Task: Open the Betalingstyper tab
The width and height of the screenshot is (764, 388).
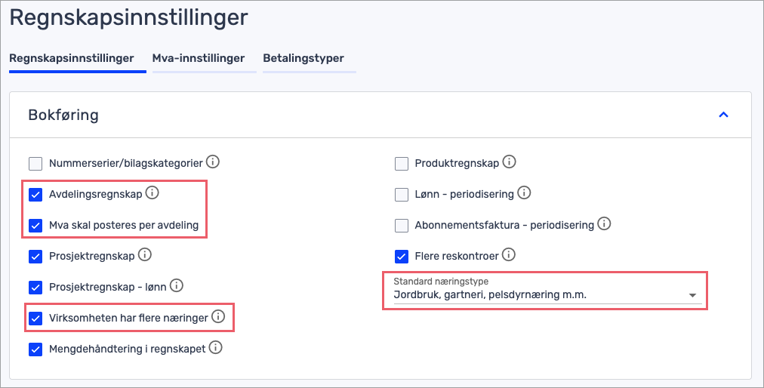Action: pos(303,58)
